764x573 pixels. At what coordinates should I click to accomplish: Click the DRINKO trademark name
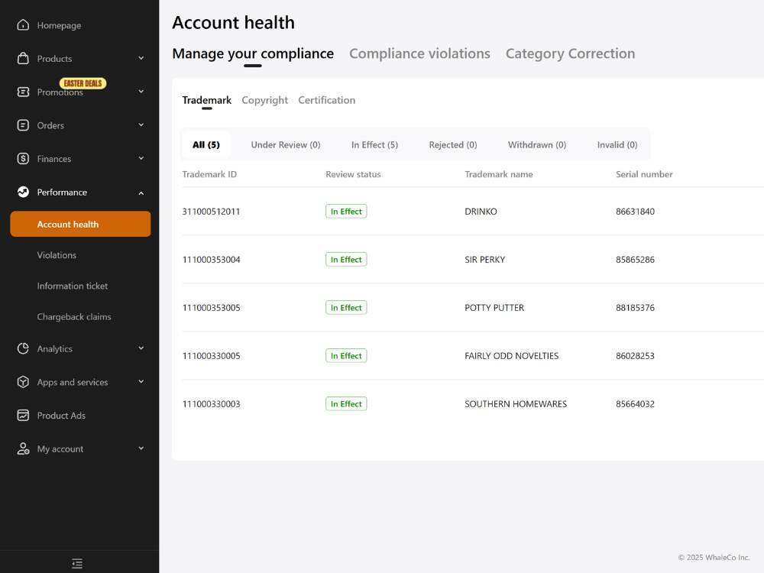click(x=481, y=212)
